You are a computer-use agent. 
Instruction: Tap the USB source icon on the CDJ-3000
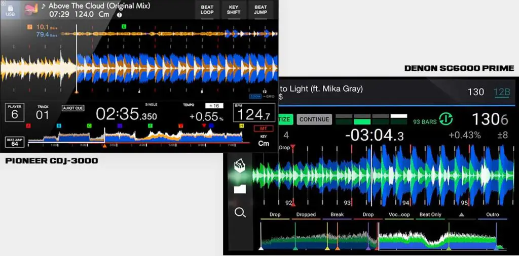(x=10, y=10)
